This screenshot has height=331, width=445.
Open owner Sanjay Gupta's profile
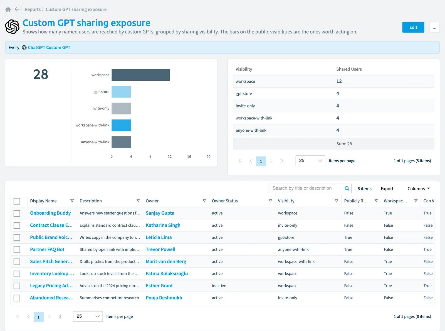[x=160, y=213]
